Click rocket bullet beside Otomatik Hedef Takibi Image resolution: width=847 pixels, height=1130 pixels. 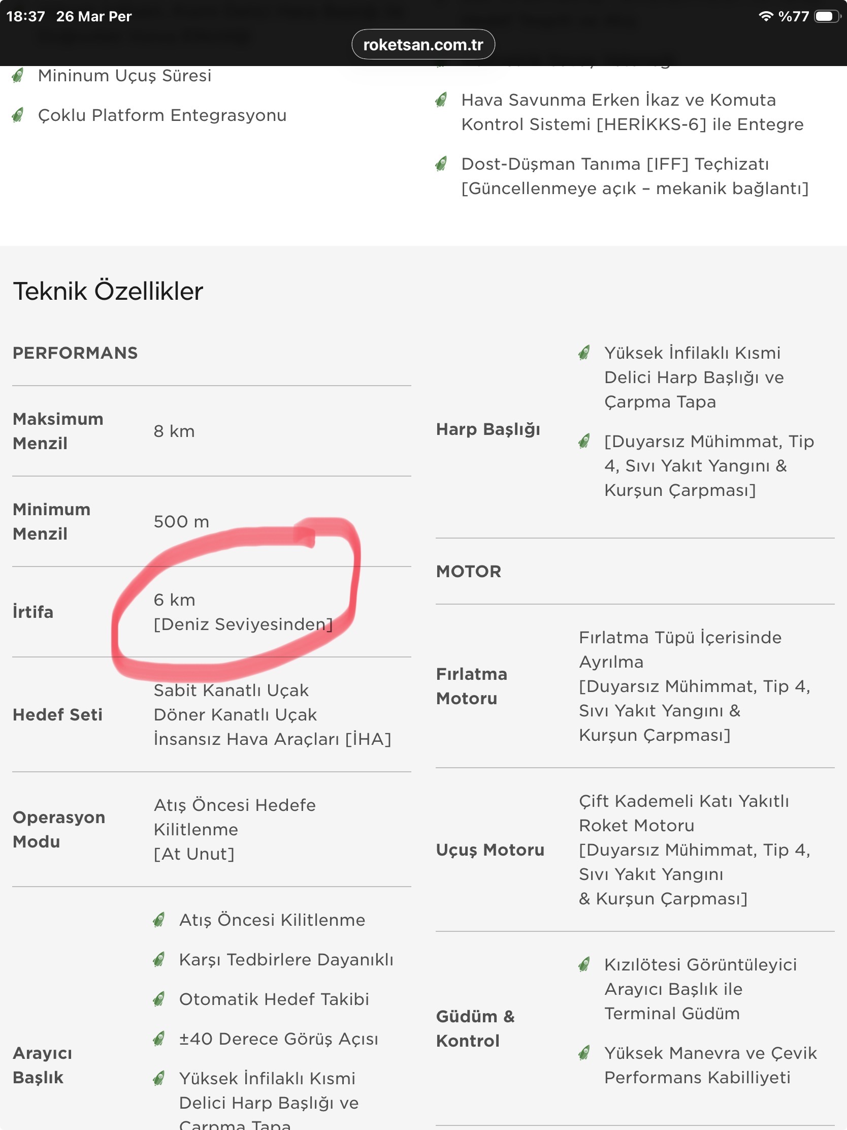159,999
